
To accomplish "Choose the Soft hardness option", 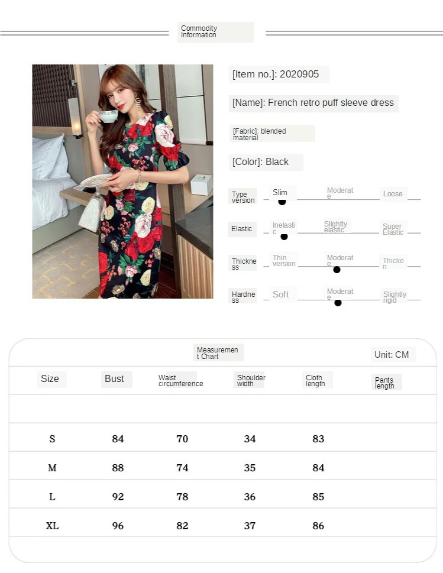I will [x=282, y=294].
